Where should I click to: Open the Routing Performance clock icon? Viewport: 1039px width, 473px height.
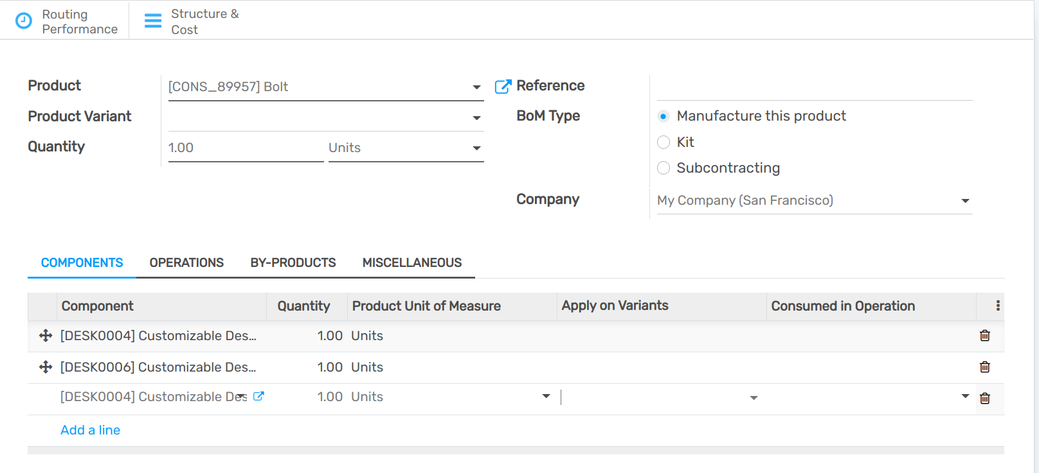pos(24,21)
